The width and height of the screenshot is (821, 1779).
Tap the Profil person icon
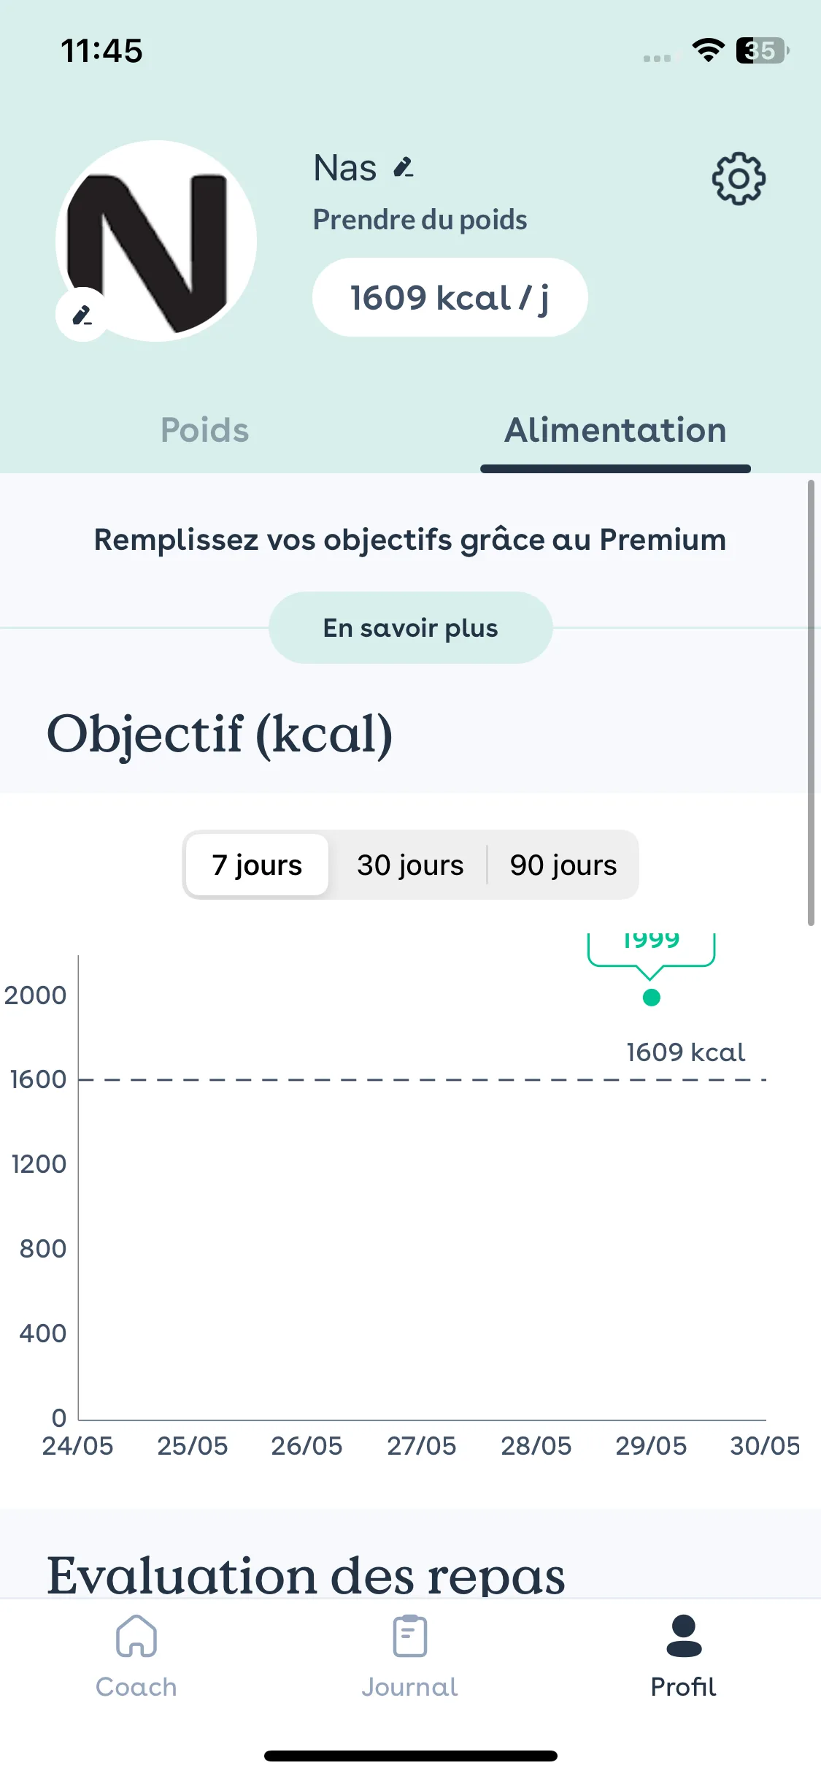[684, 1635]
